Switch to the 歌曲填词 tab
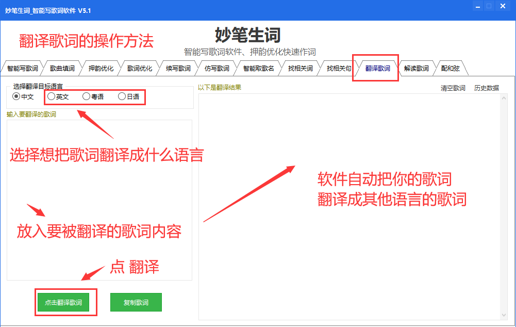 pos(62,69)
